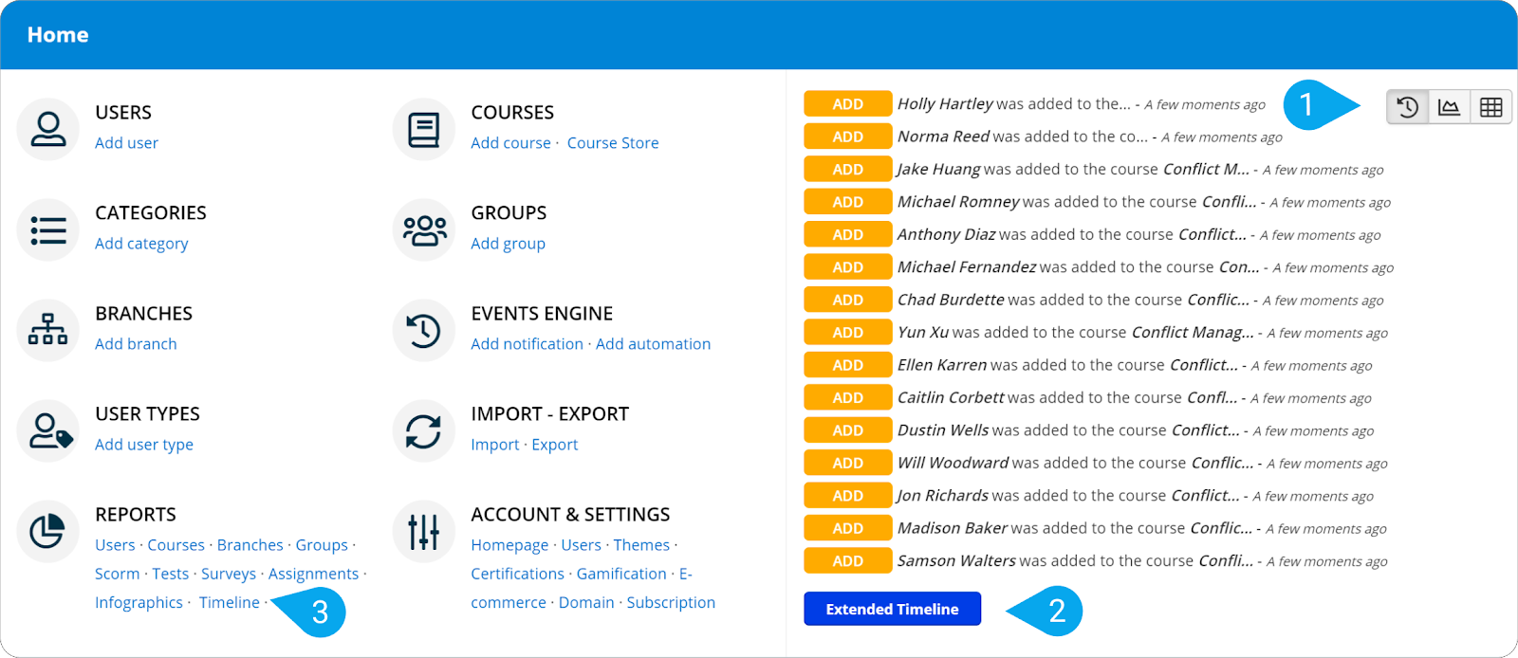1518x658 pixels.
Task: Open the Groups people icon
Action: tap(423, 230)
